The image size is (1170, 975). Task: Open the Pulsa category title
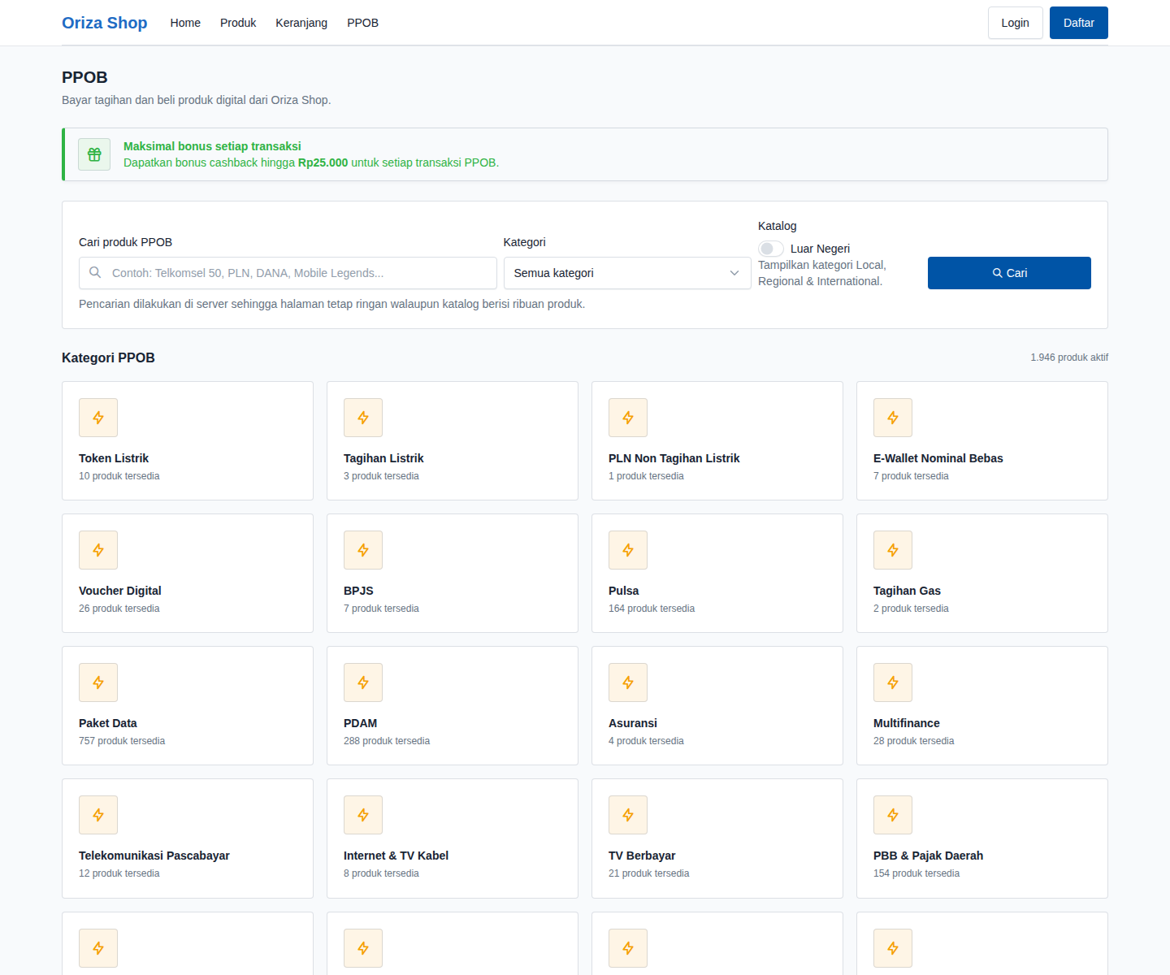tap(623, 591)
